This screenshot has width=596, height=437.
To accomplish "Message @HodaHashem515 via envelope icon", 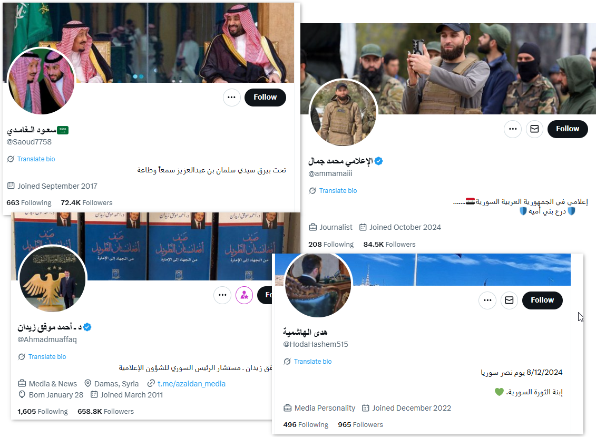I will [x=510, y=300].
